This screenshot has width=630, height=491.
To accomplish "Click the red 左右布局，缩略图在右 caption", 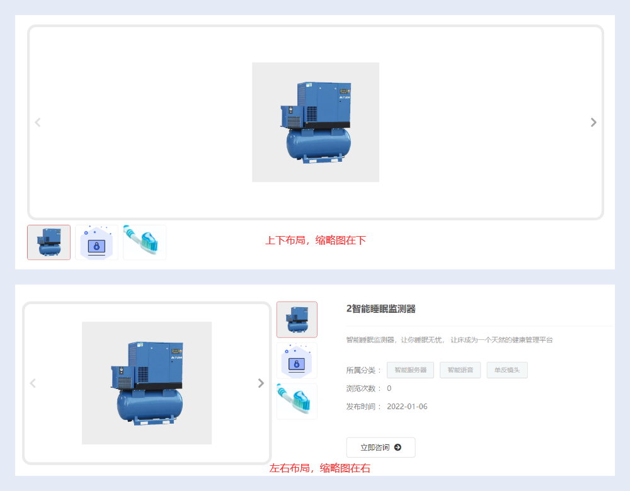I will pos(320,468).
